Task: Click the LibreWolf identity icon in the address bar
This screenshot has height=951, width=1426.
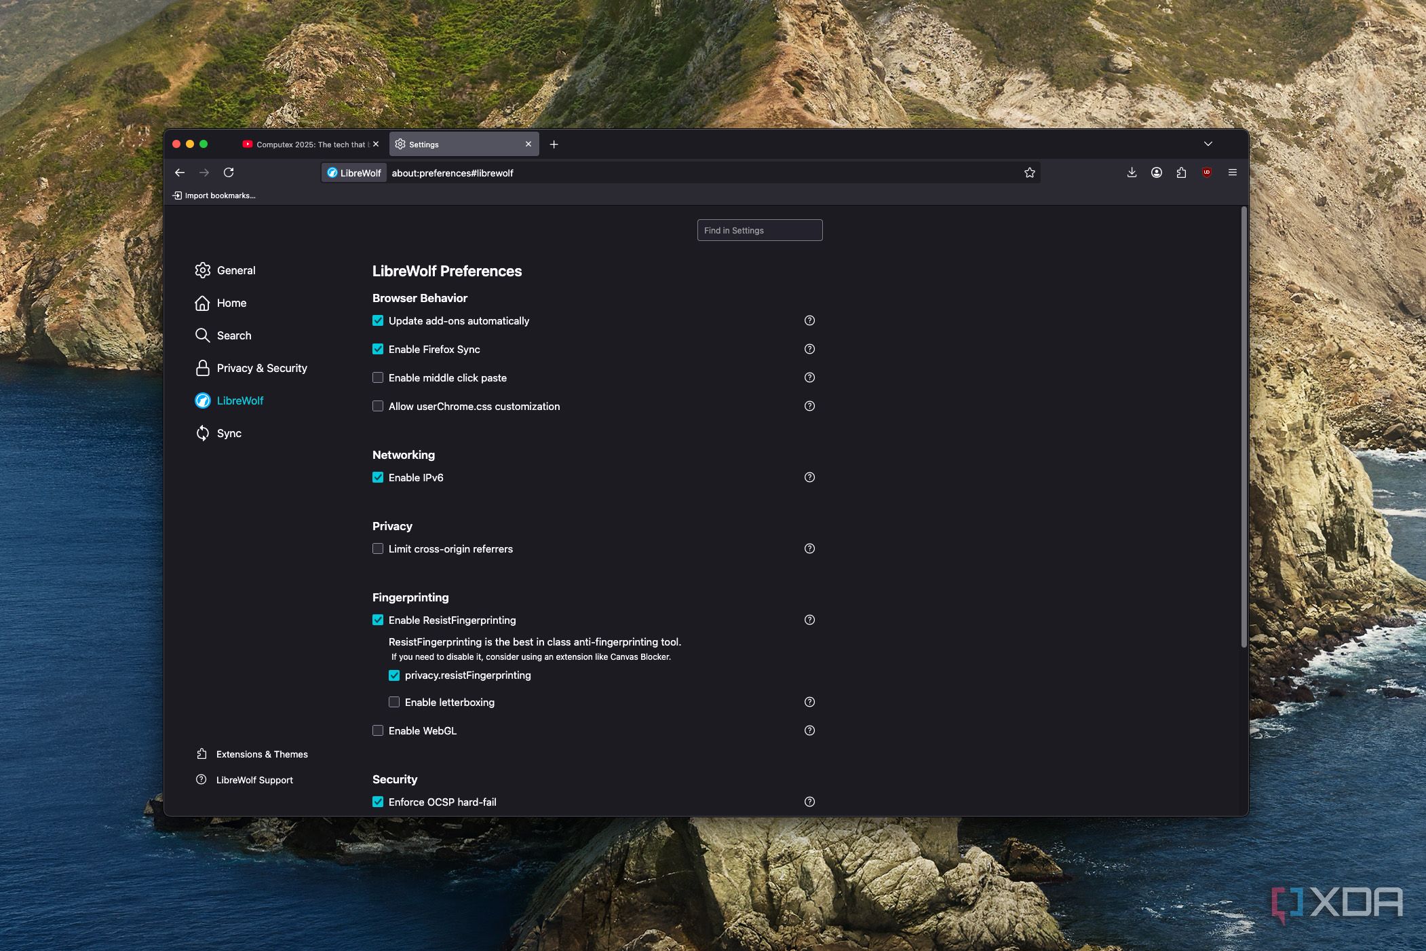Action: click(353, 172)
